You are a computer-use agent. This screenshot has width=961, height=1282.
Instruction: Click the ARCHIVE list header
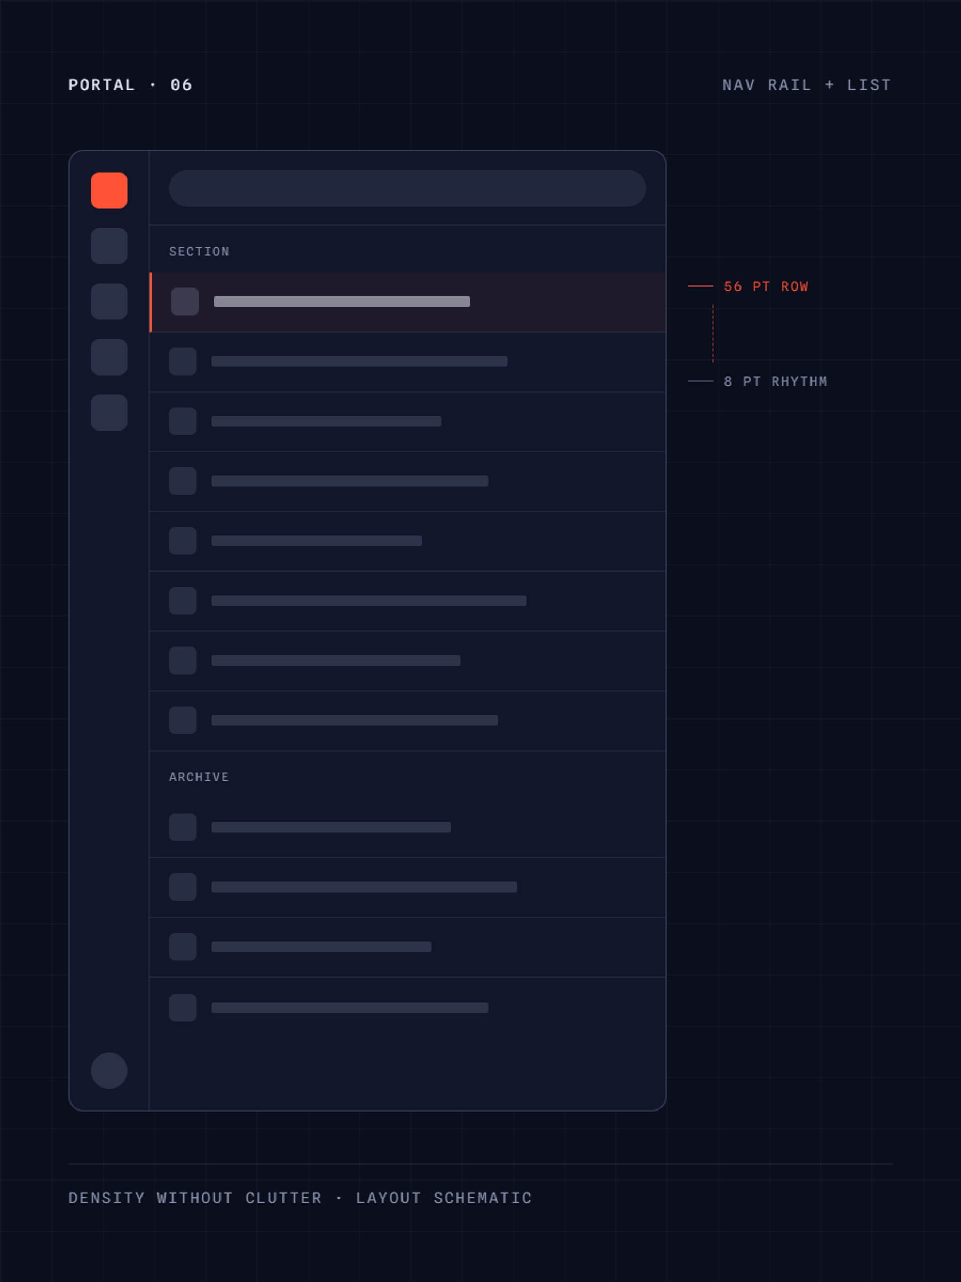click(199, 777)
